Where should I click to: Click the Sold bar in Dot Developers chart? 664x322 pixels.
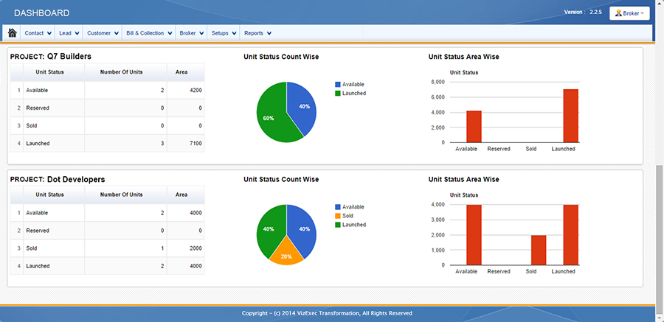click(539, 251)
